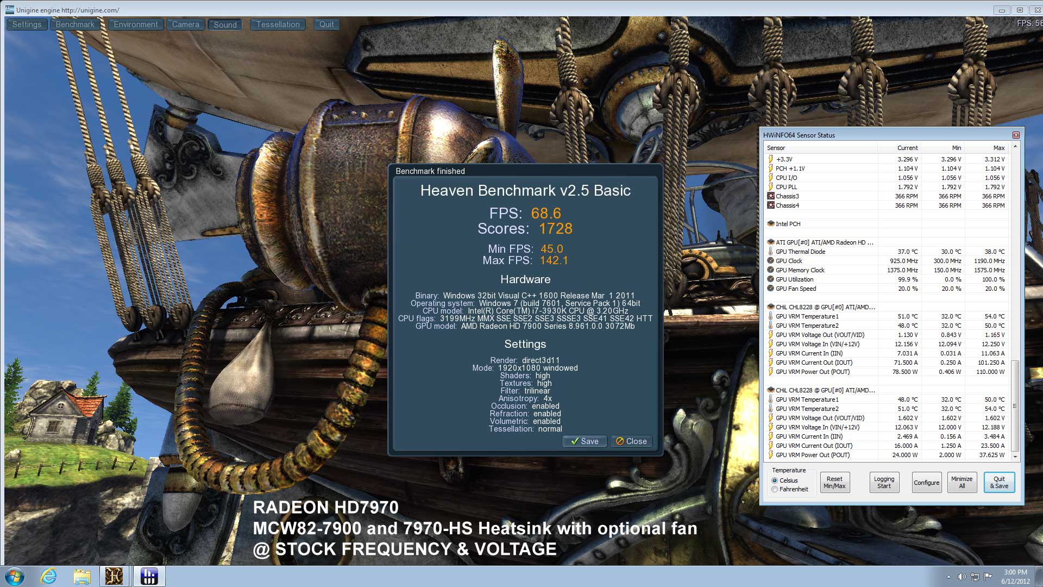Select the Celsius temperature option
The width and height of the screenshot is (1043, 587).
pos(775,480)
